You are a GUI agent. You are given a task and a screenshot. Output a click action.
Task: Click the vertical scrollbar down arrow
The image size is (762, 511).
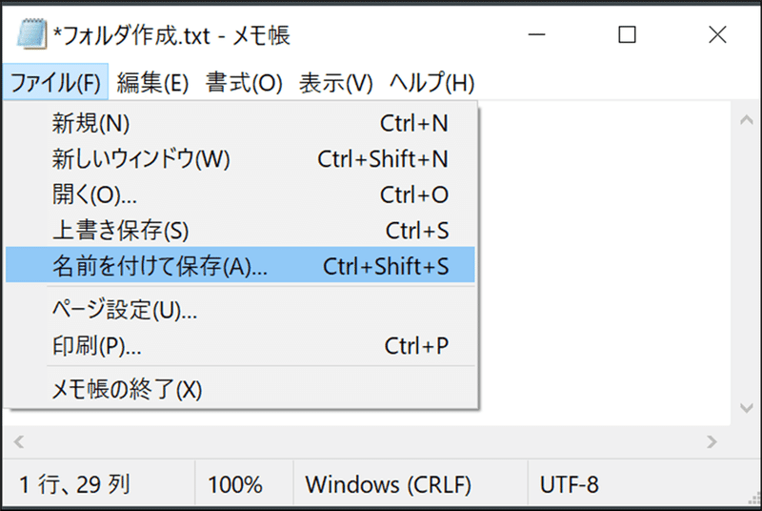[748, 407]
